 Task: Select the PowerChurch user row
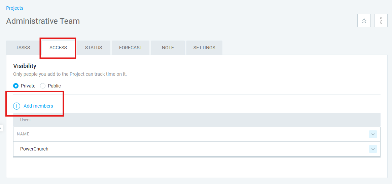tap(197, 149)
